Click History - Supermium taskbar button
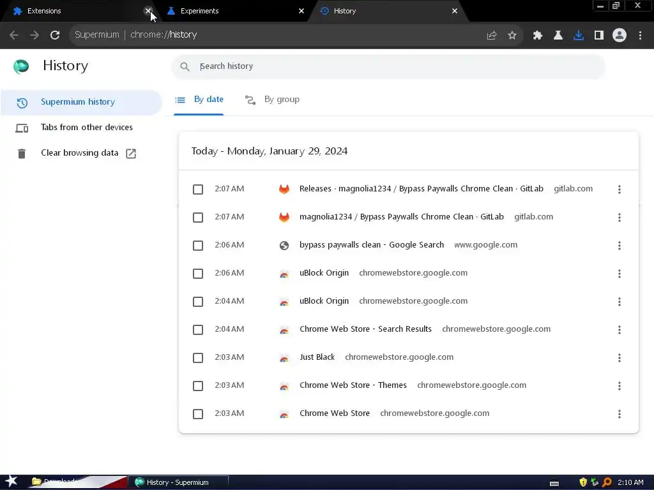Viewport: 654px width, 490px height. point(178,482)
